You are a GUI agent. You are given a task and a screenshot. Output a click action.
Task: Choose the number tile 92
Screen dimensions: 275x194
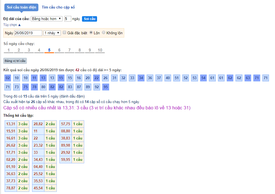tap(97, 87)
